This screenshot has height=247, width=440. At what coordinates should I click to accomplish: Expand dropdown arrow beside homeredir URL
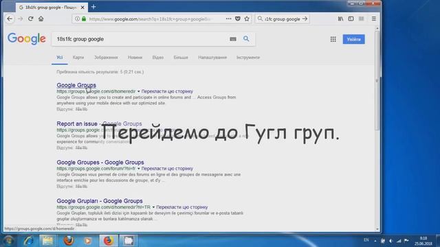[x=138, y=91]
